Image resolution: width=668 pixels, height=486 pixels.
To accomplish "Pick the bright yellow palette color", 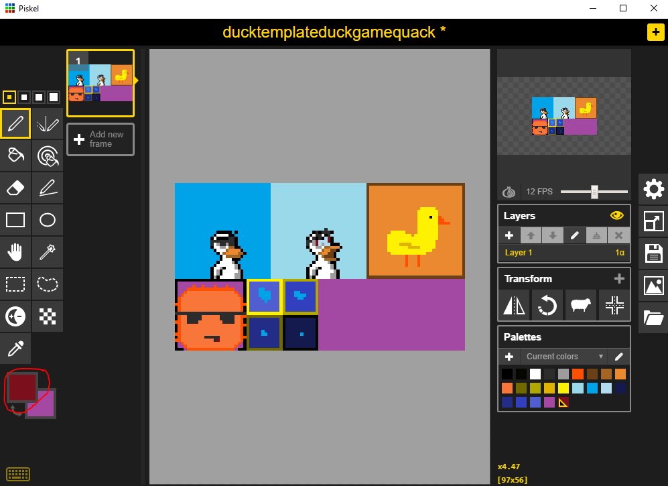I will tap(563, 388).
